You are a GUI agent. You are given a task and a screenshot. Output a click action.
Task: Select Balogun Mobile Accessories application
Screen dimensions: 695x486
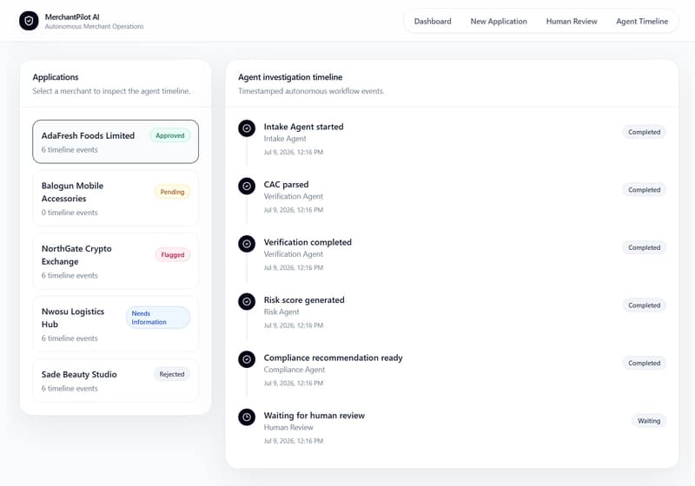pyautogui.click(x=116, y=198)
